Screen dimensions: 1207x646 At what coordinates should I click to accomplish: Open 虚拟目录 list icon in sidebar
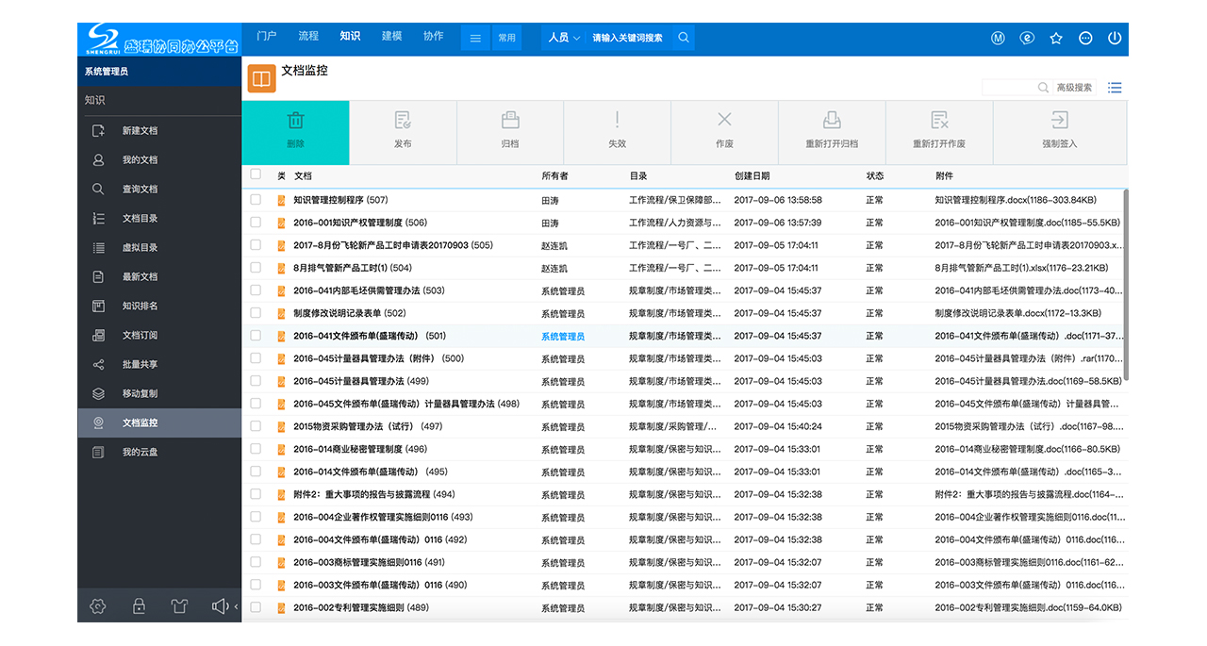pos(98,248)
